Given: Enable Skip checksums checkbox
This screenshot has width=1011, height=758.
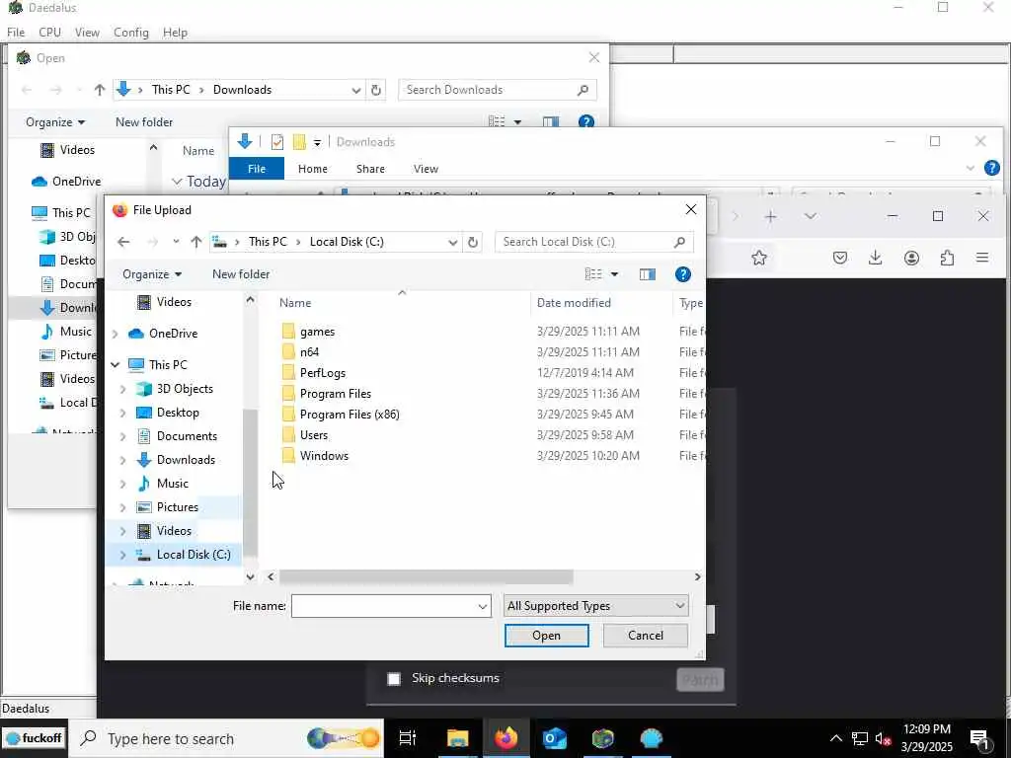Looking at the screenshot, I should pyautogui.click(x=394, y=679).
